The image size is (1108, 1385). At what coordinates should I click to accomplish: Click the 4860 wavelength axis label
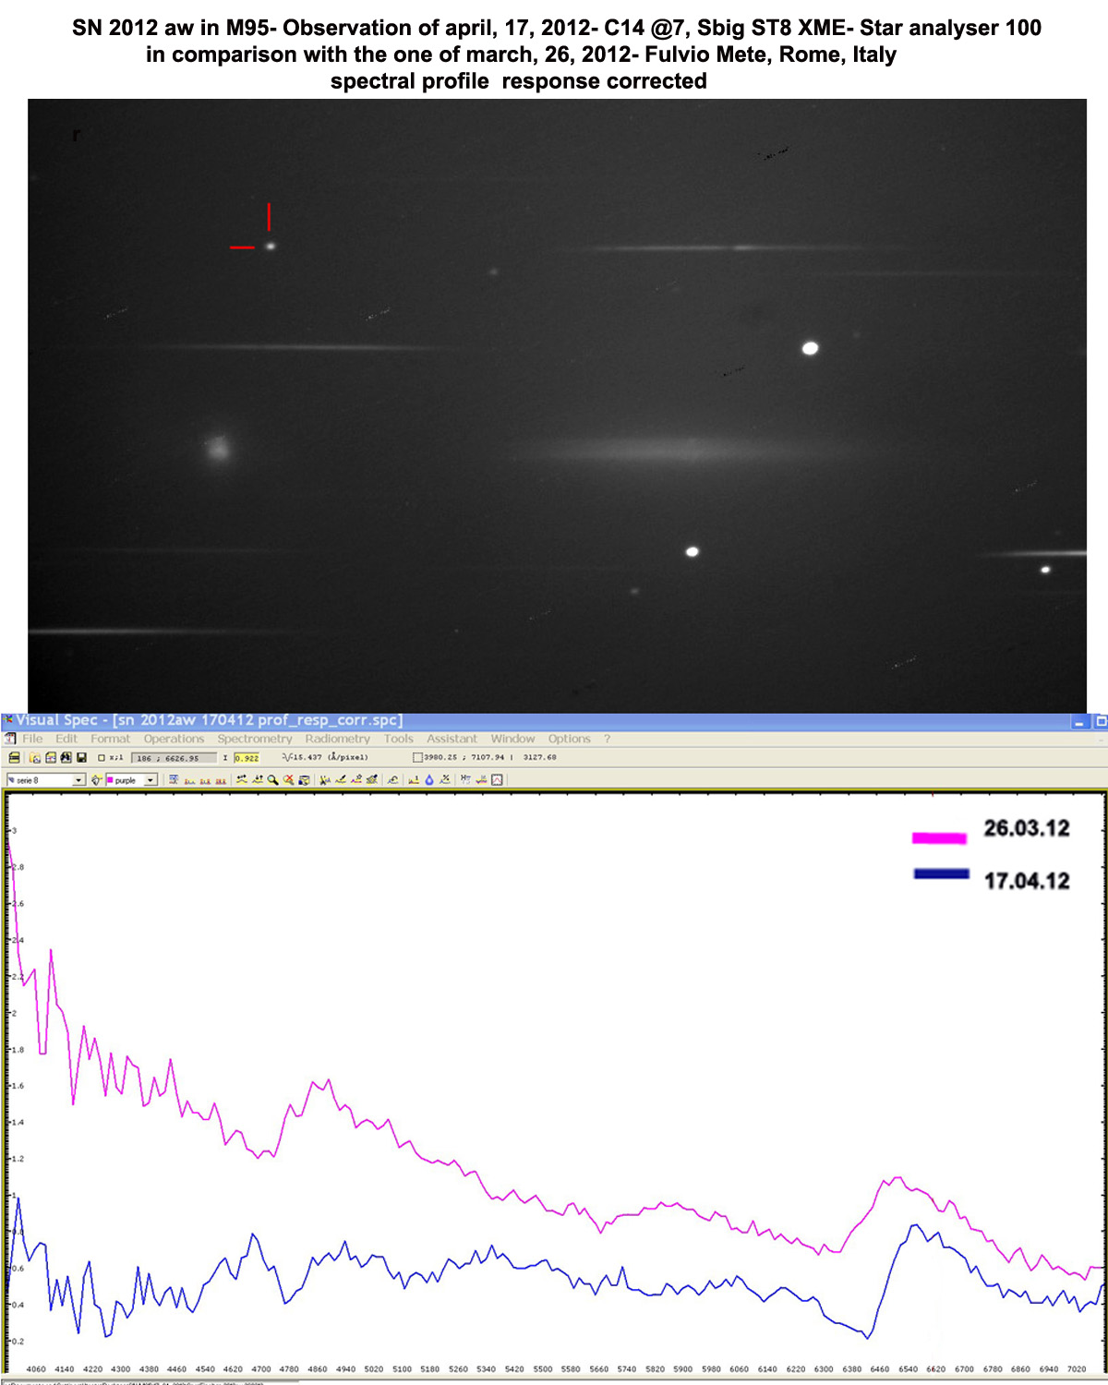317,1368
